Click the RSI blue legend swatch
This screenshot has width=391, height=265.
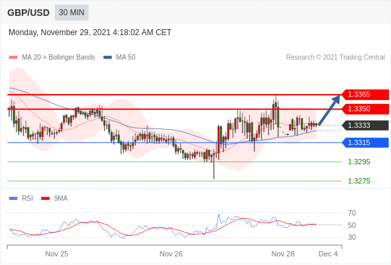tap(13, 199)
